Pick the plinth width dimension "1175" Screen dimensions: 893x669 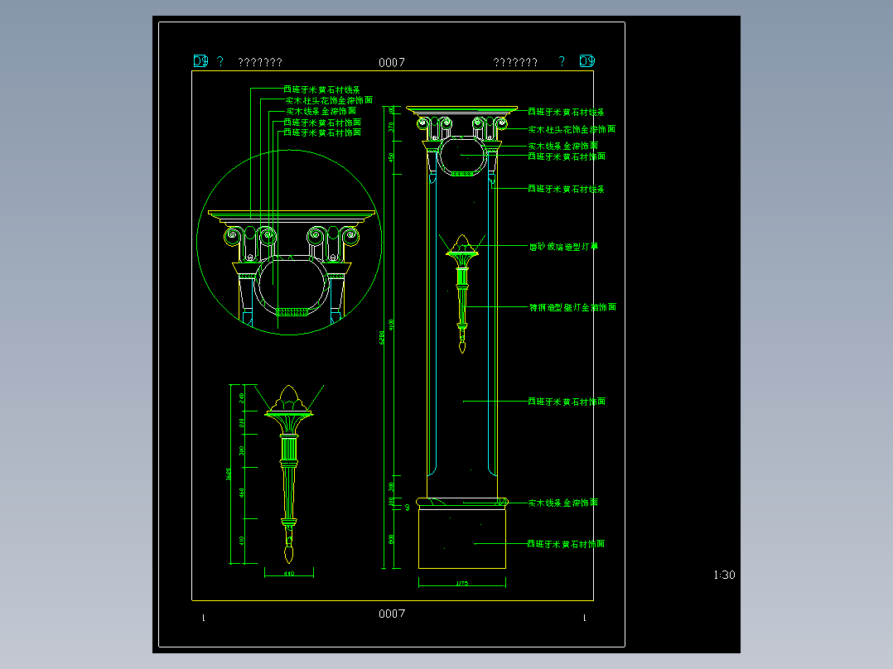click(x=462, y=584)
